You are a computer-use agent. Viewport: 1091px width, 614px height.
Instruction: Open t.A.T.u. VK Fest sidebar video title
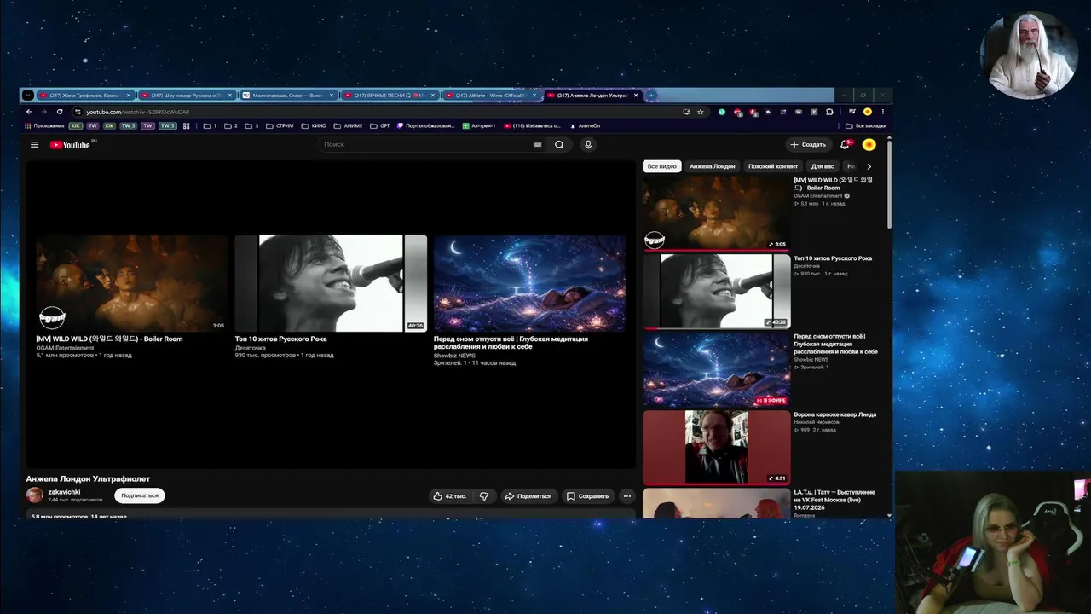(834, 500)
